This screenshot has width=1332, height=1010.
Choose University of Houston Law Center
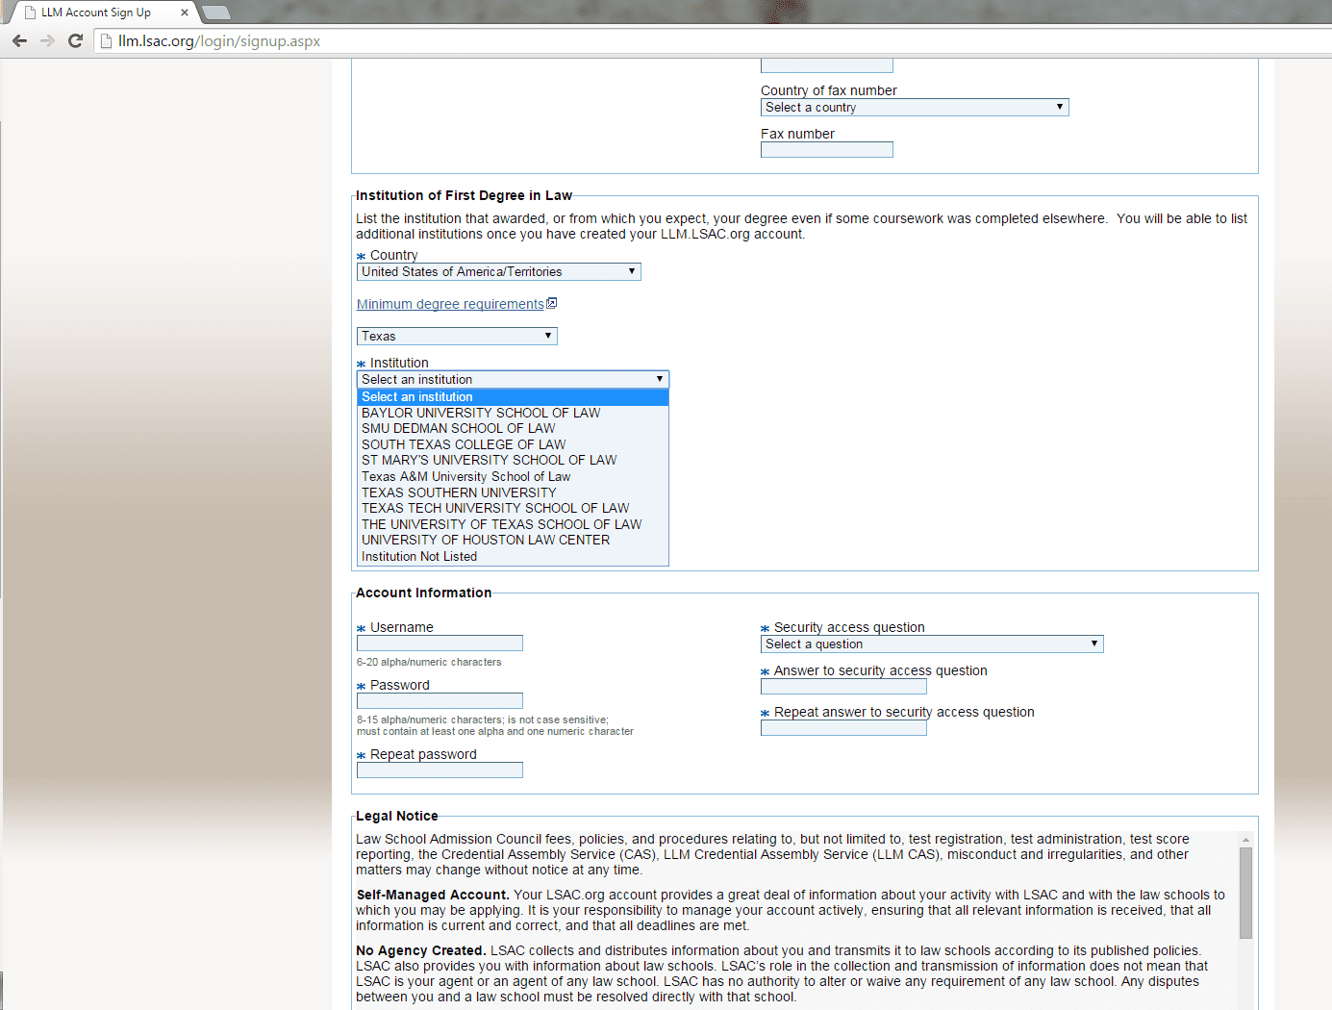pyautogui.click(x=513, y=540)
